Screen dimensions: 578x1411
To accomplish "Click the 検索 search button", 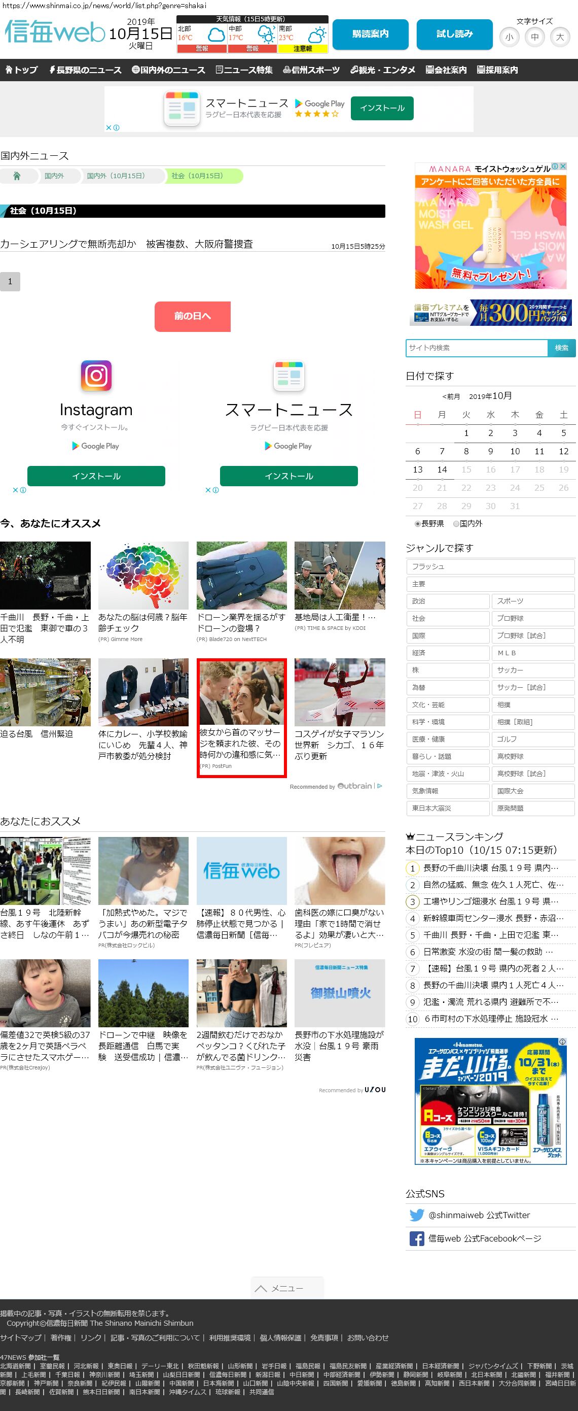I will 562,348.
